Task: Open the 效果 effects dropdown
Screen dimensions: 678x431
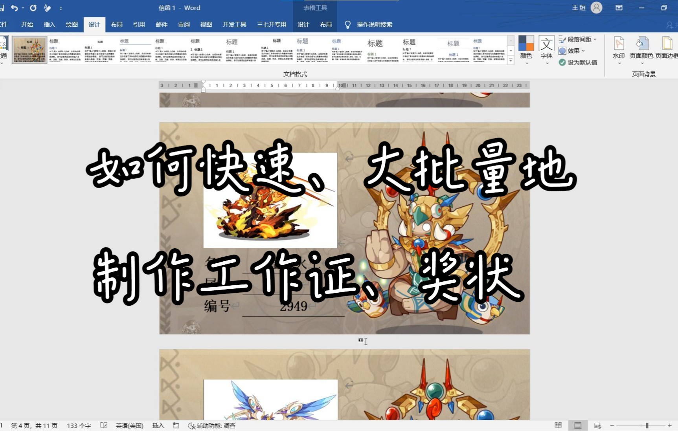Action: [x=572, y=51]
